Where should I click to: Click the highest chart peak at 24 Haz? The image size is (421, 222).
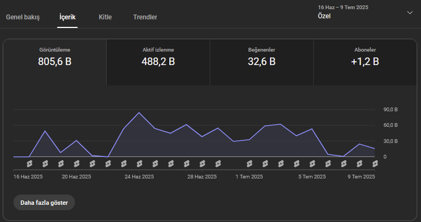coord(139,112)
